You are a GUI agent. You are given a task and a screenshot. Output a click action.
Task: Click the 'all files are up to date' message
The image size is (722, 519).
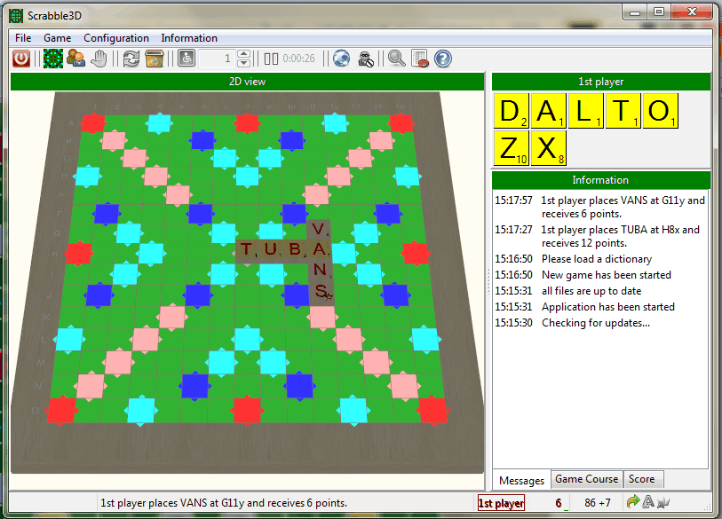591,291
